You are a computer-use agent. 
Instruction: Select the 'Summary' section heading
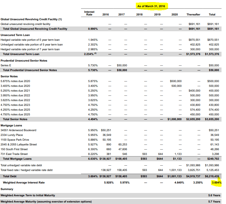7,189
